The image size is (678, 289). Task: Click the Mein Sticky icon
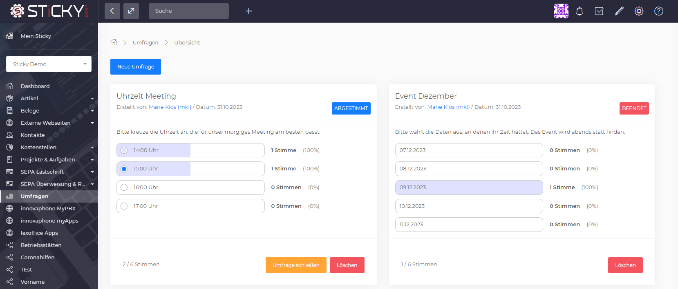(x=10, y=36)
